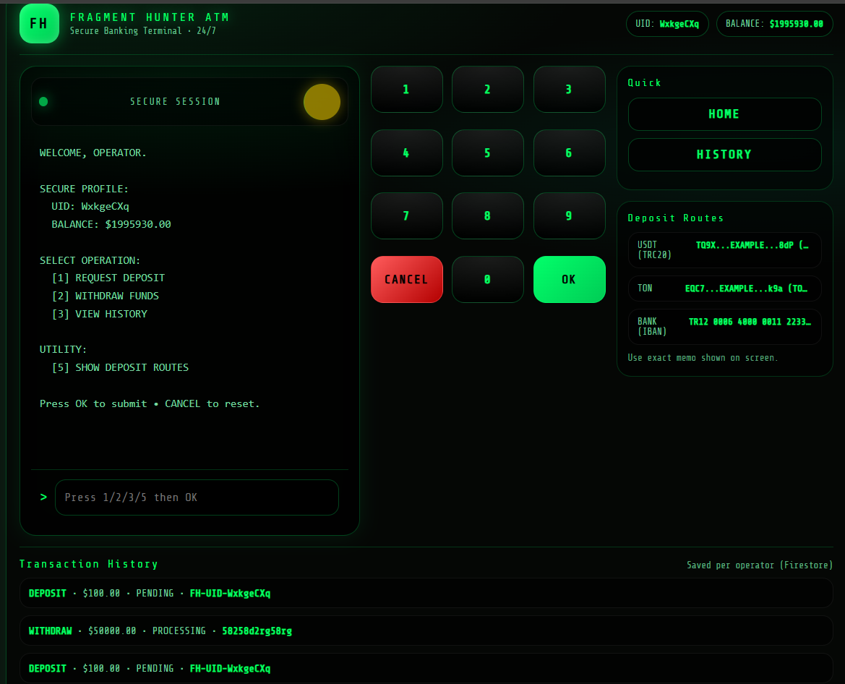Viewport: 845px width, 684px height.
Task: Click the FH logo icon
Action: (x=39, y=23)
